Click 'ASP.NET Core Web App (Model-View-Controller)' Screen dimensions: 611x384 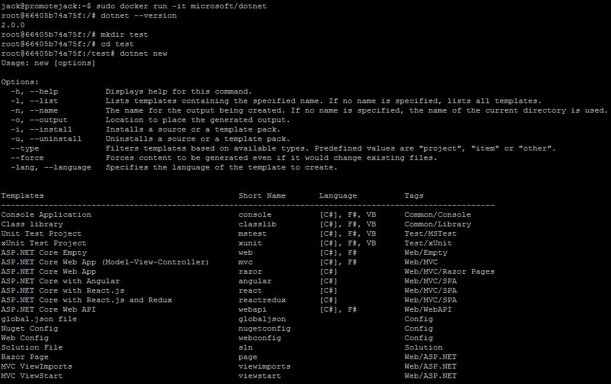pyautogui.click(x=105, y=262)
